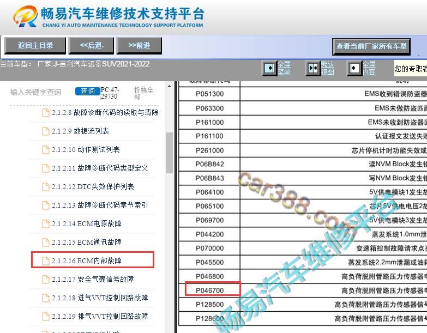Click the P128600 code cell
The image size is (427, 333).
coord(209,318)
